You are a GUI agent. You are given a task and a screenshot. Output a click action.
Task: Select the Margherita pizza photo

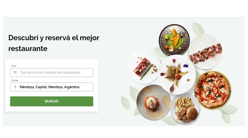(x=212, y=90)
